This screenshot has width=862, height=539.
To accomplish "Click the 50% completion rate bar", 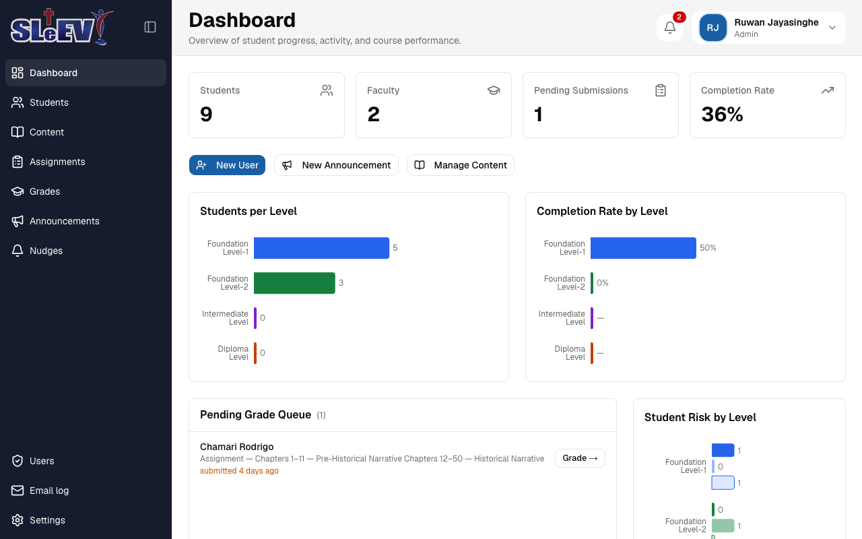I will tap(643, 248).
